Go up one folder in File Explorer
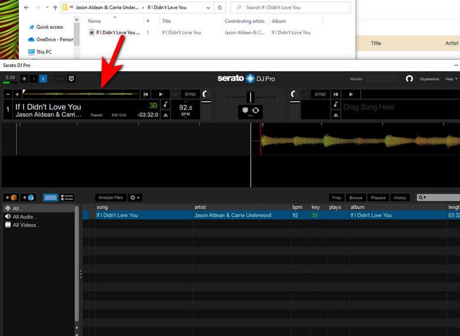The width and height of the screenshot is (460, 336). 55,8
